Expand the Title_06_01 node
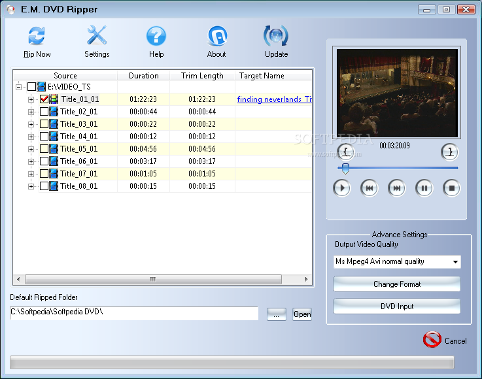The width and height of the screenshot is (482, 379). [31, 161]
